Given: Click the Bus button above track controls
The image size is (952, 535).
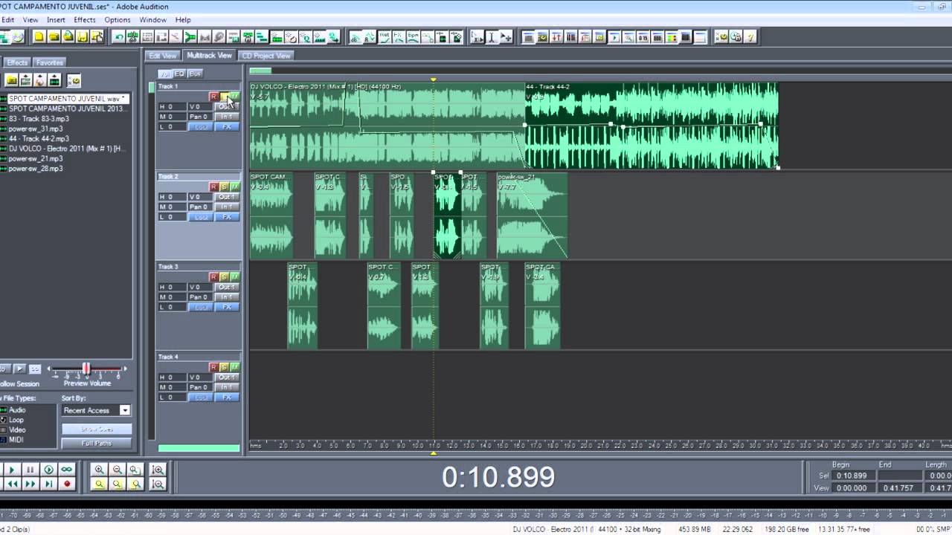Looking at the screenshot, I should (195, 74).
